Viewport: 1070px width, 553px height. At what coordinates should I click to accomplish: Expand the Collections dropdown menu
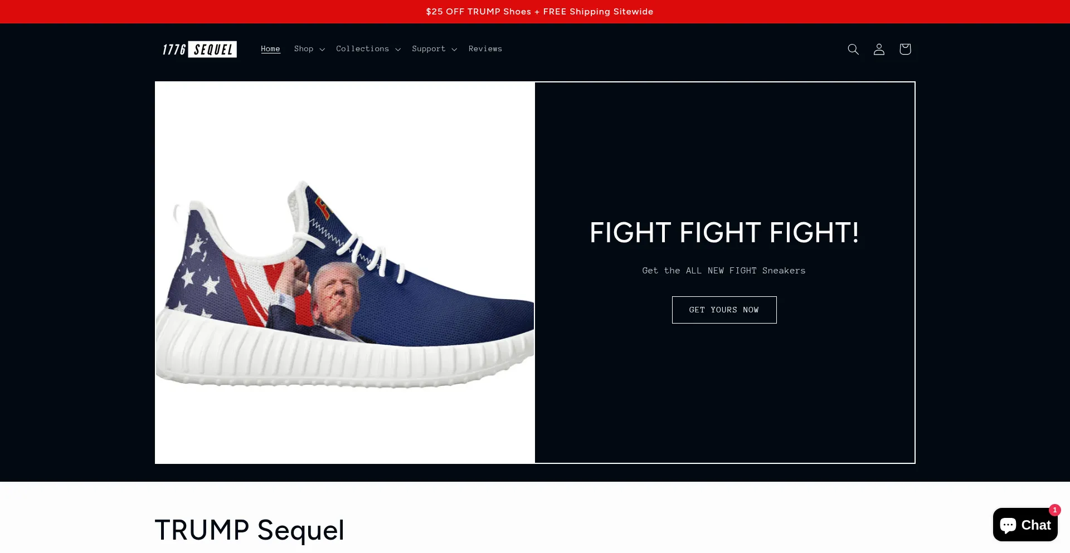[x=368, y=49]
